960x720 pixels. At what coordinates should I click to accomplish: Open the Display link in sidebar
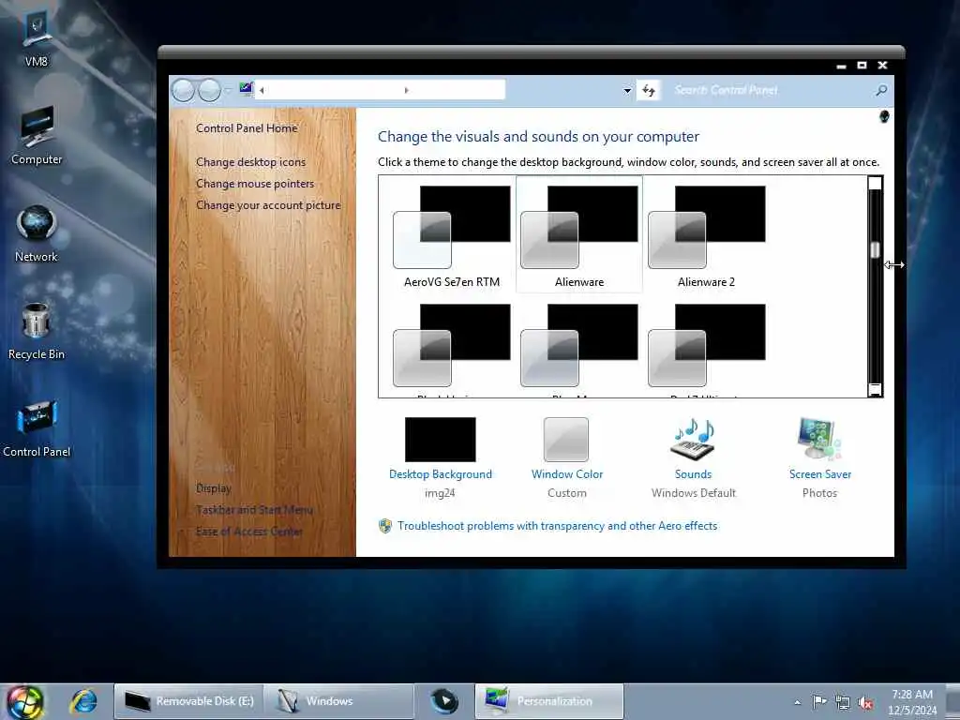pyautogui.click(x=214, y=487)
